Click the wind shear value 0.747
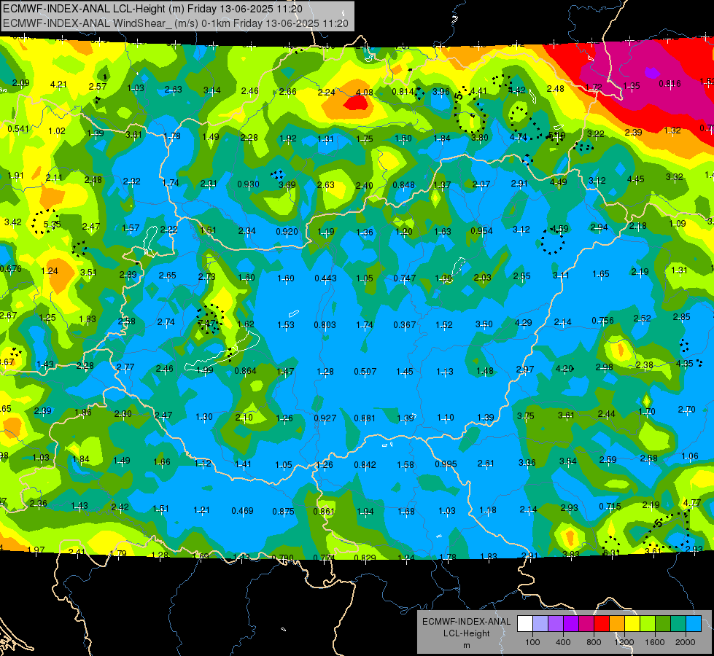The width and height of the screenshot is (714, 656). click(x=404, y=278)
